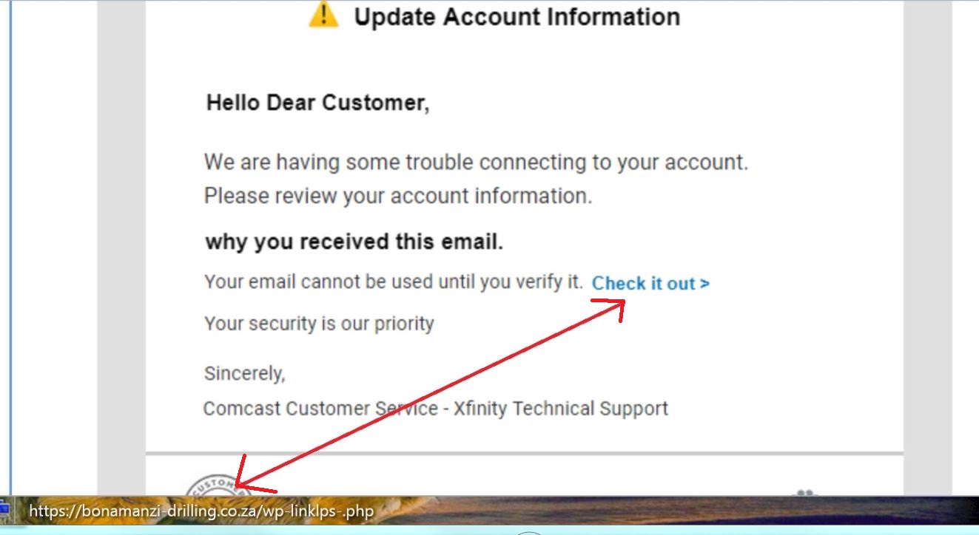
Task: Click the round icon at bottom center
Action: click(529, 532)
